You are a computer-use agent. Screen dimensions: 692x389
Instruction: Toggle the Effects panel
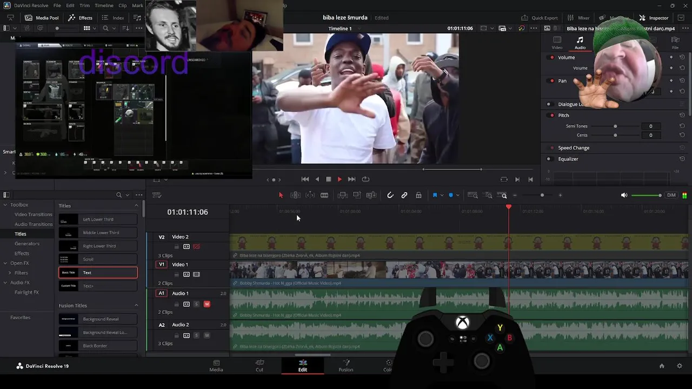80,18
